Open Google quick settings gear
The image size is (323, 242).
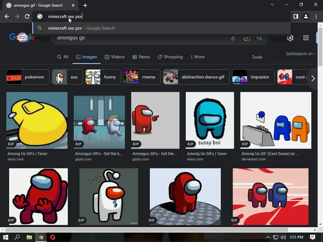(290, 38)
